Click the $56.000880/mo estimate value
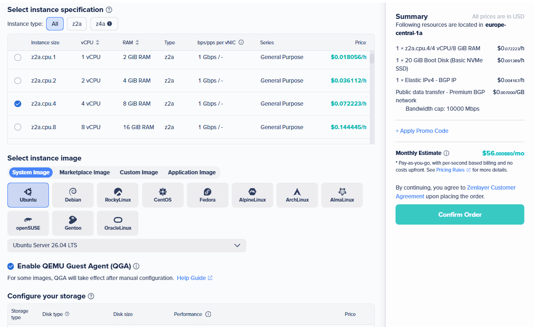The height and width of the screenshot is (327, 534). [x=503, y=154]
